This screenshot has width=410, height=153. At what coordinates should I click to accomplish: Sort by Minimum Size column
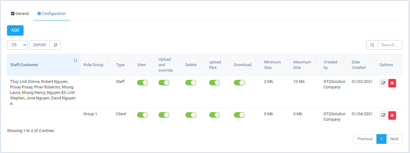[276, 65]
